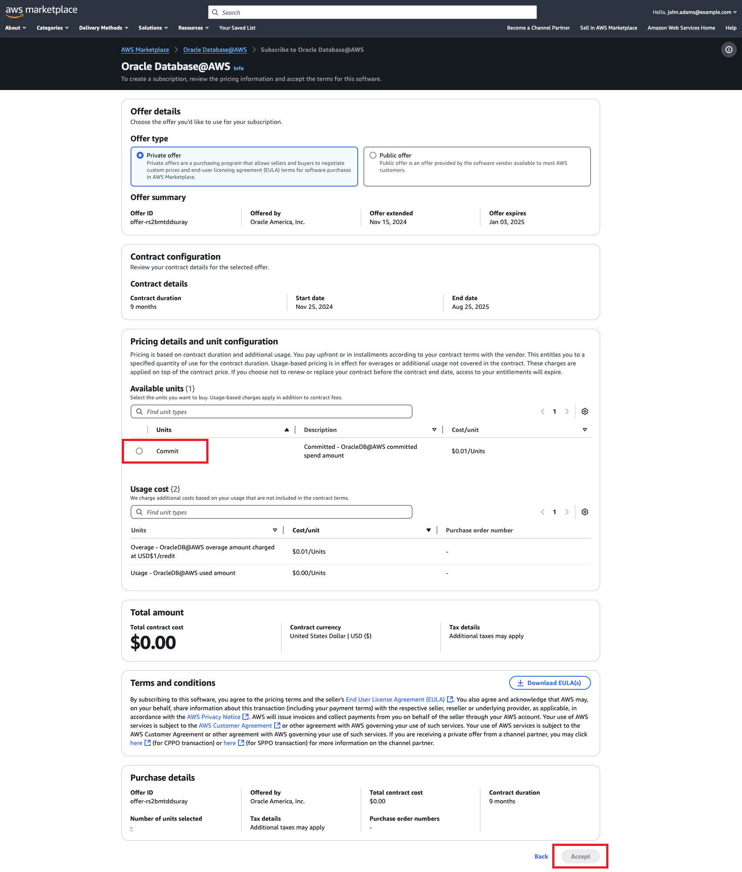
Task: Select the Private offer radio button
Action: coord(140,155)
